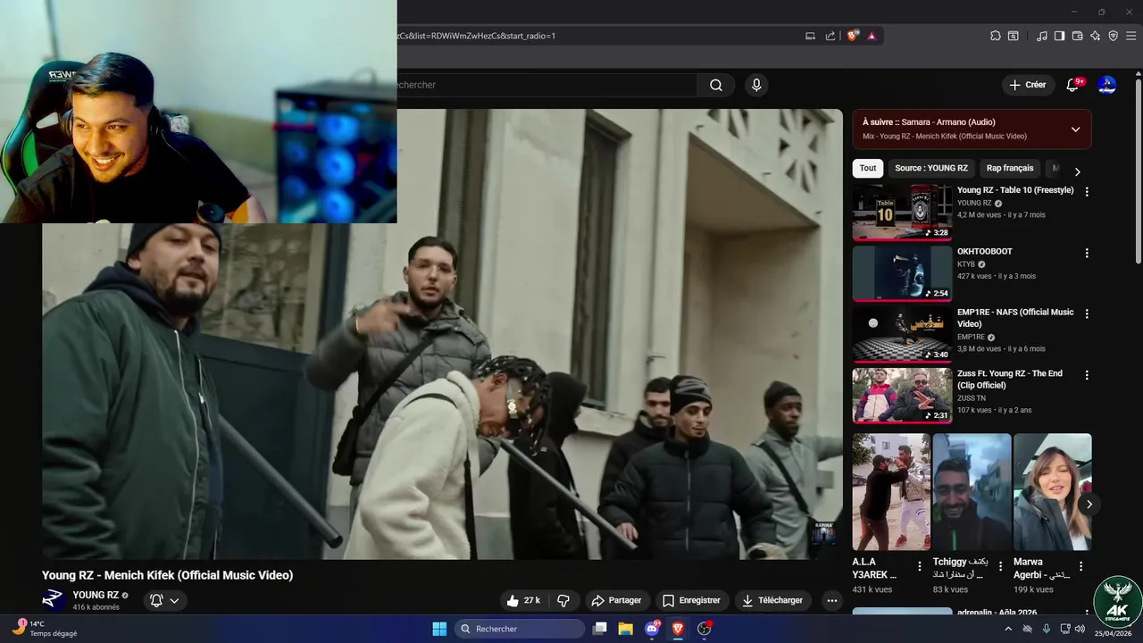The height and width of the screenshot is (643, 1143).
Task: Click the 'Créer' button
Action: click(1027, 85)
